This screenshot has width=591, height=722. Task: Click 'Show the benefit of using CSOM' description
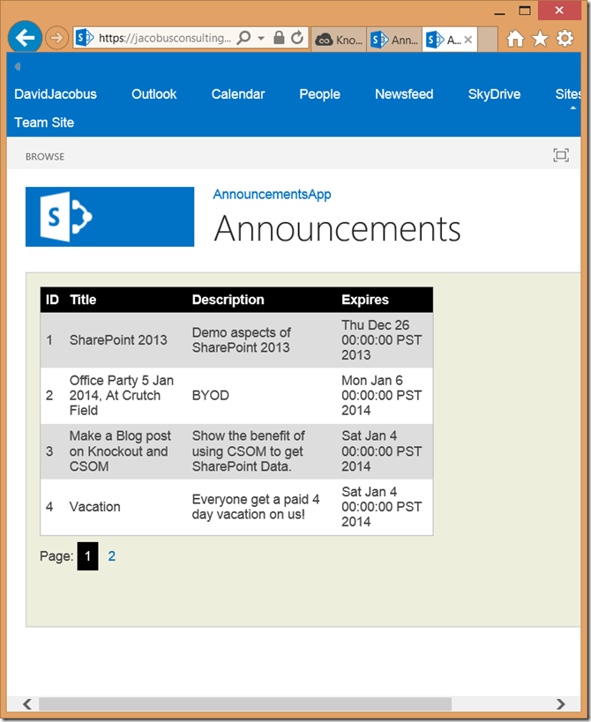coord(248,450)
